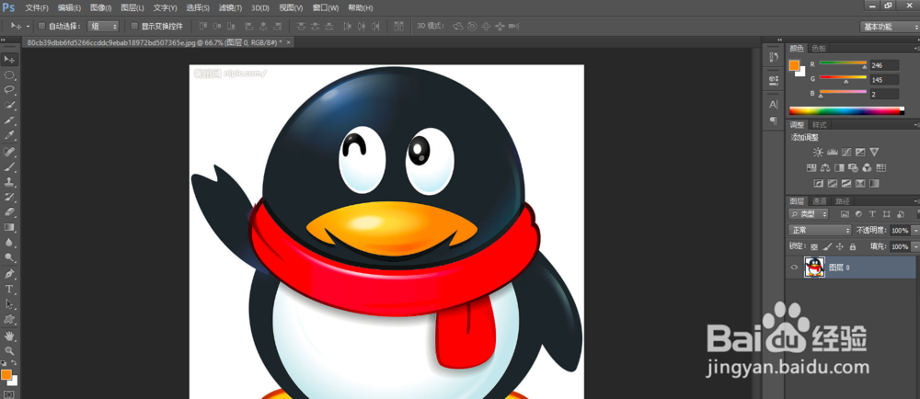The image size is (920, 399).
Task: Add a Curves adjustment
Action: point(846,153)
